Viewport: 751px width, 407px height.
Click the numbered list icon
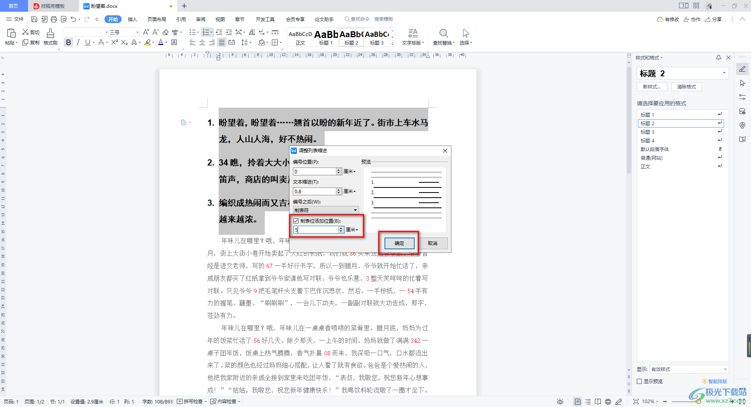(x=206, y=32)
